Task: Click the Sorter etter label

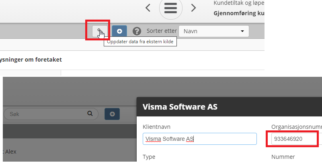Action: (162, 31)
